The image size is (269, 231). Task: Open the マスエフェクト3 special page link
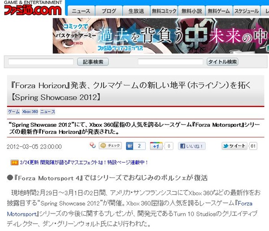84,163
